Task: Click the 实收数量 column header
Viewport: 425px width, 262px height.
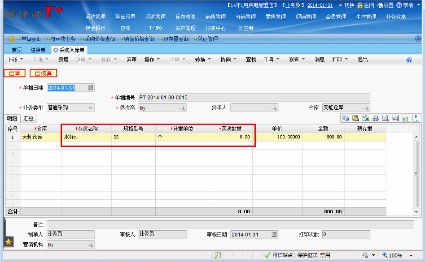Action: 231,129
